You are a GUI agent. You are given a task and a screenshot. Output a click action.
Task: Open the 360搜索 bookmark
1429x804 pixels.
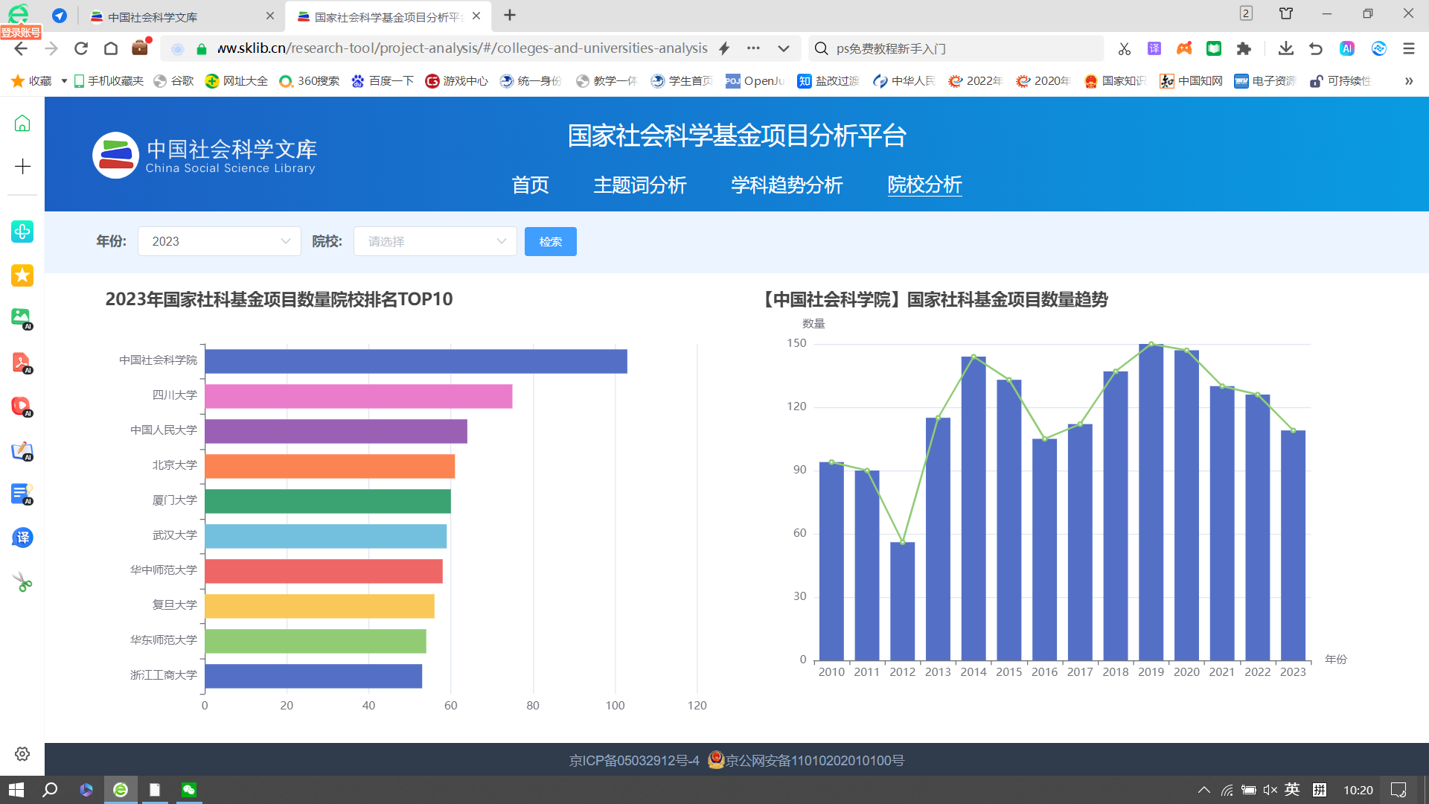click(310, 81)
